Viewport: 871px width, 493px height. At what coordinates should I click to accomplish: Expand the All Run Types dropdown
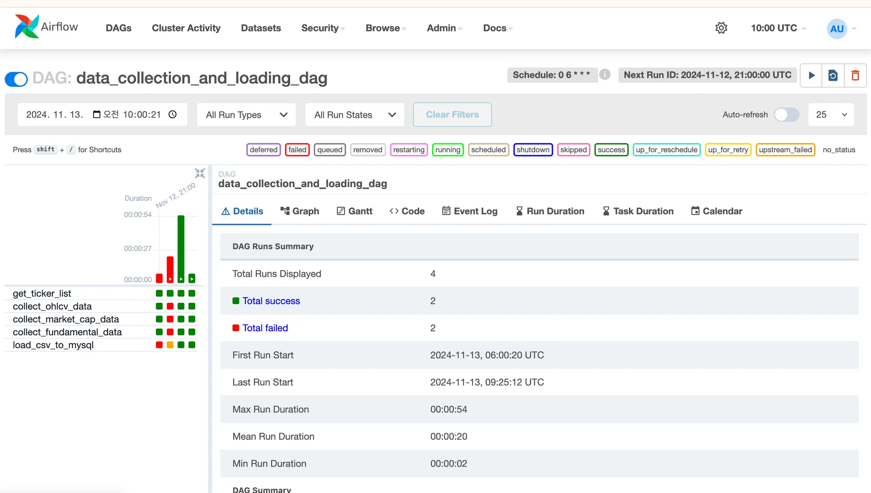click(246, 115)
